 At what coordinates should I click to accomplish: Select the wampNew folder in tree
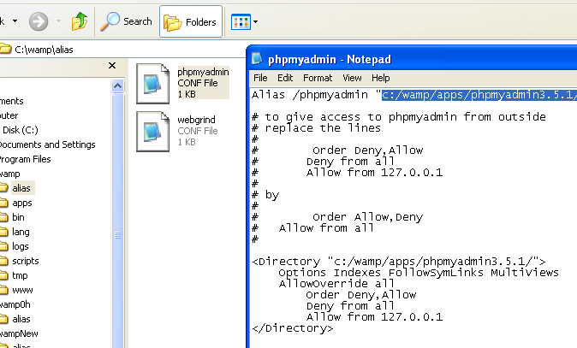click(x=19, y=333)
